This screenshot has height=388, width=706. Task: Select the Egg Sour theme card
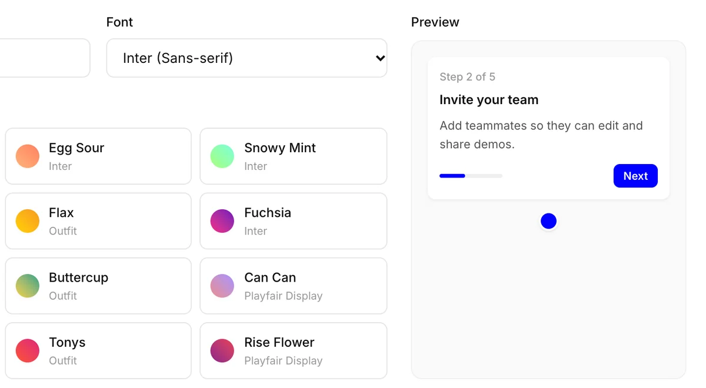tap(98, 156)
